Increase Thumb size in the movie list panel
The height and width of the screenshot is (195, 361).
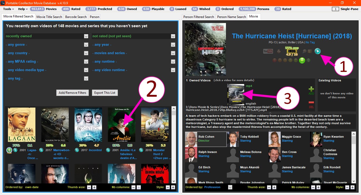(x=94, y=187)
